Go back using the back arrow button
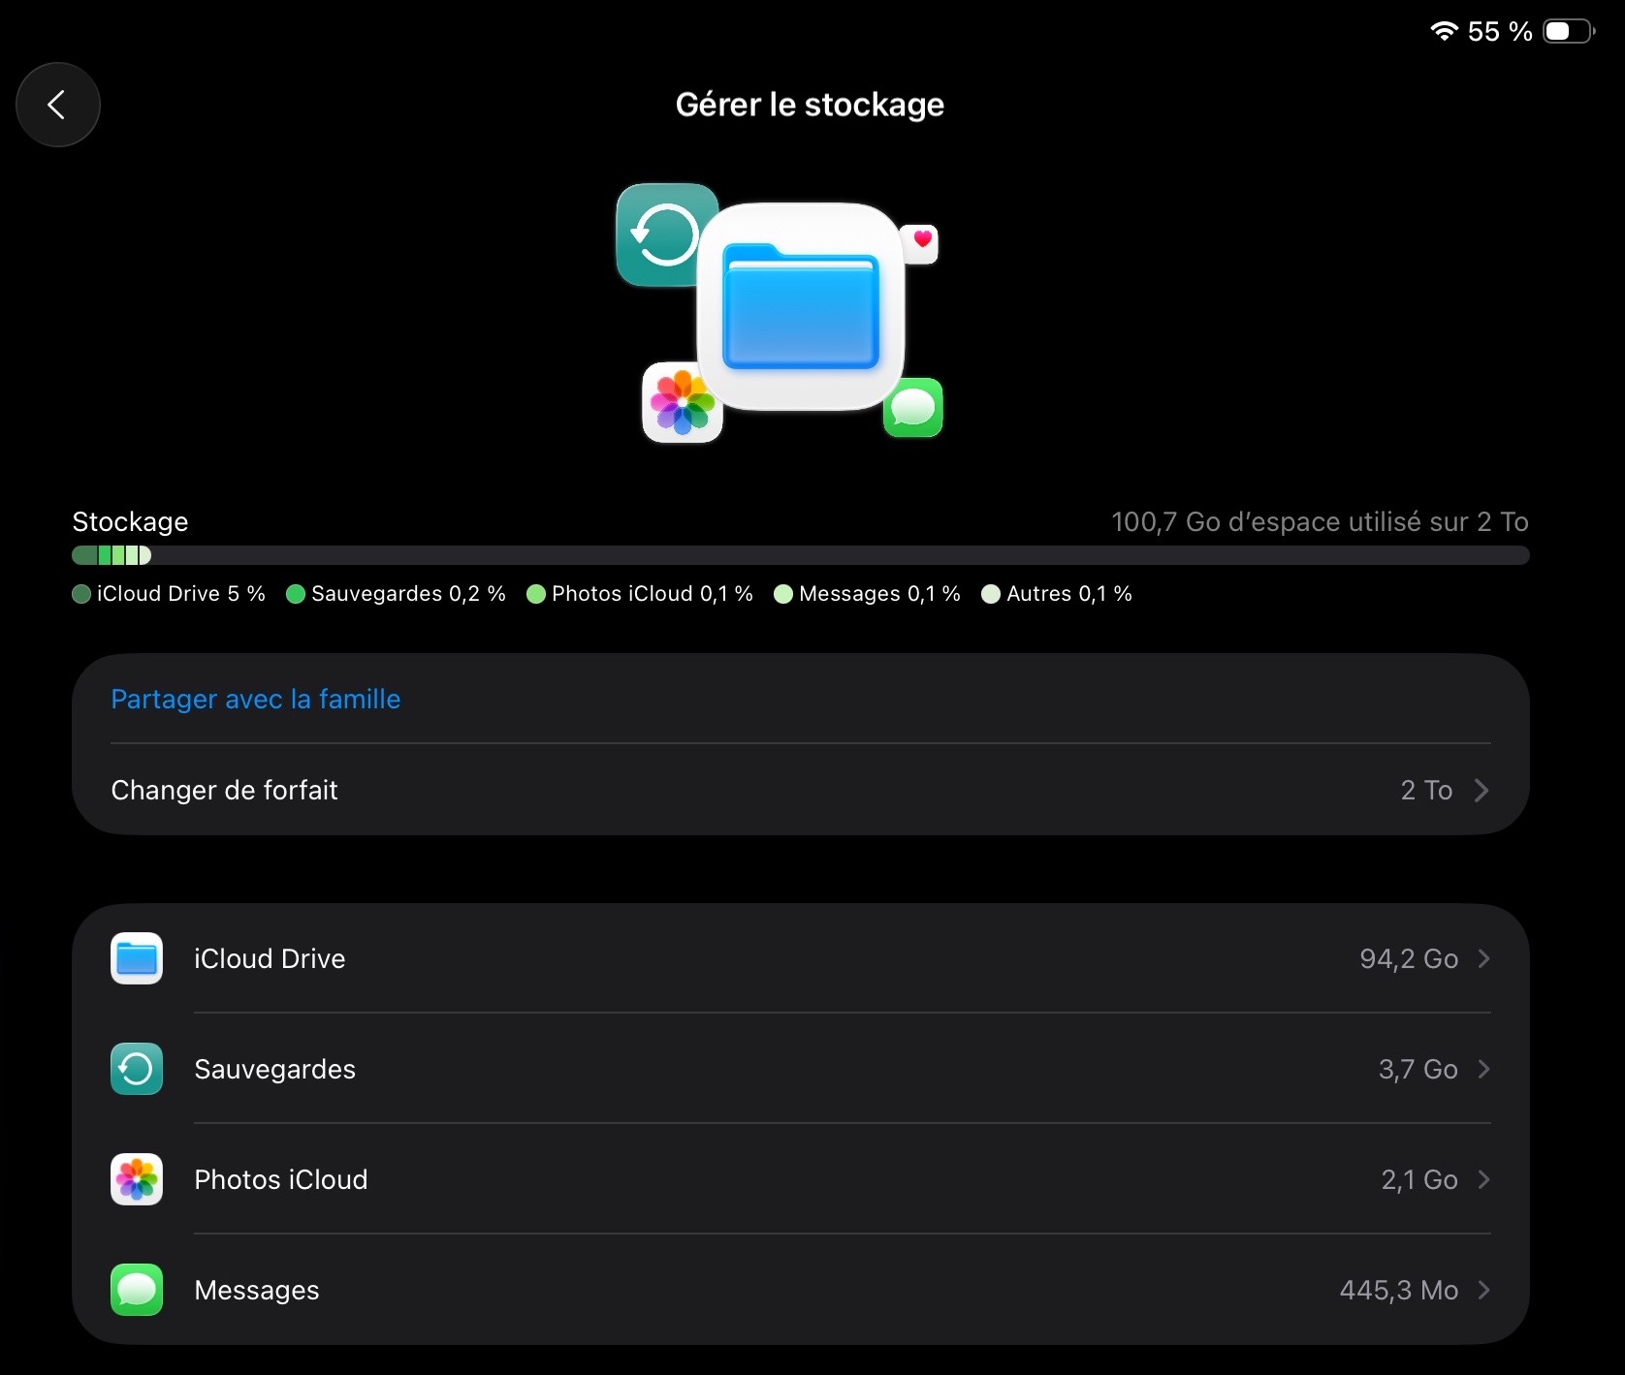Viewport: 1625px width, 1375px height. pyautogui.click(x=58, y=105)
